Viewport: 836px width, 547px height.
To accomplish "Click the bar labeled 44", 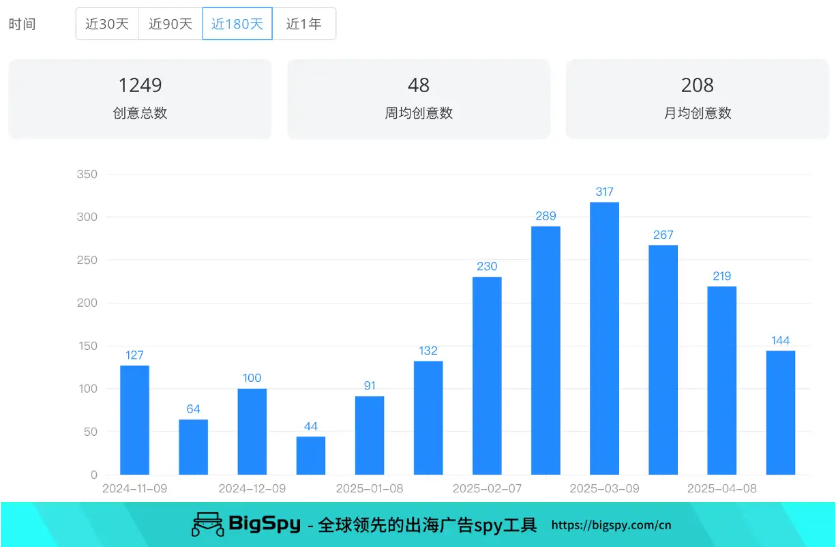I will point(311,456).
